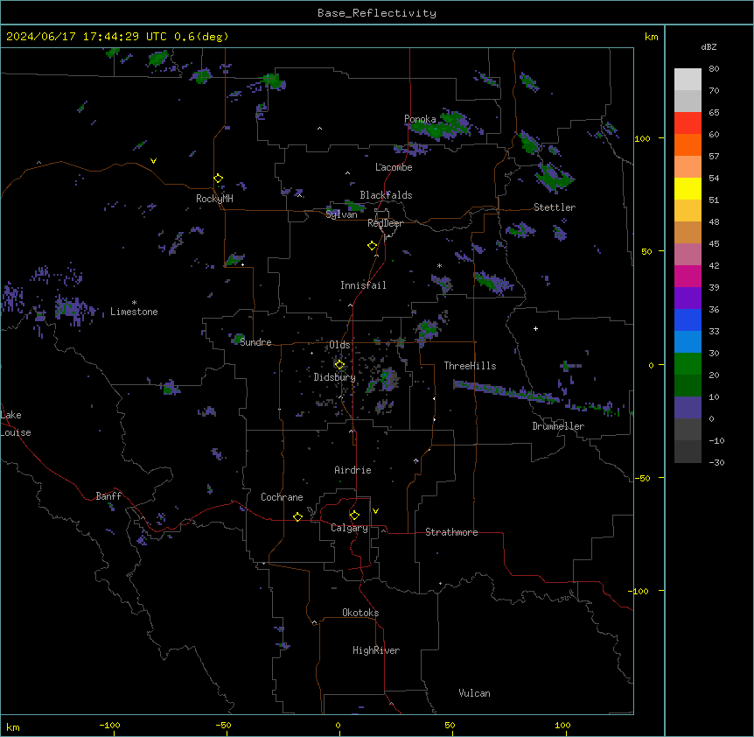Click the large green radar echo beside Ponoka
This screenshot has width=754, height=737.
click(441, 125)
